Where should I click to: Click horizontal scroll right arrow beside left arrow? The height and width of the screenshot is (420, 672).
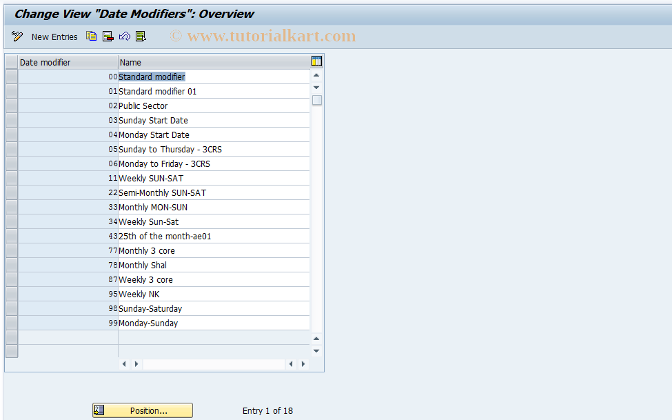136,364
